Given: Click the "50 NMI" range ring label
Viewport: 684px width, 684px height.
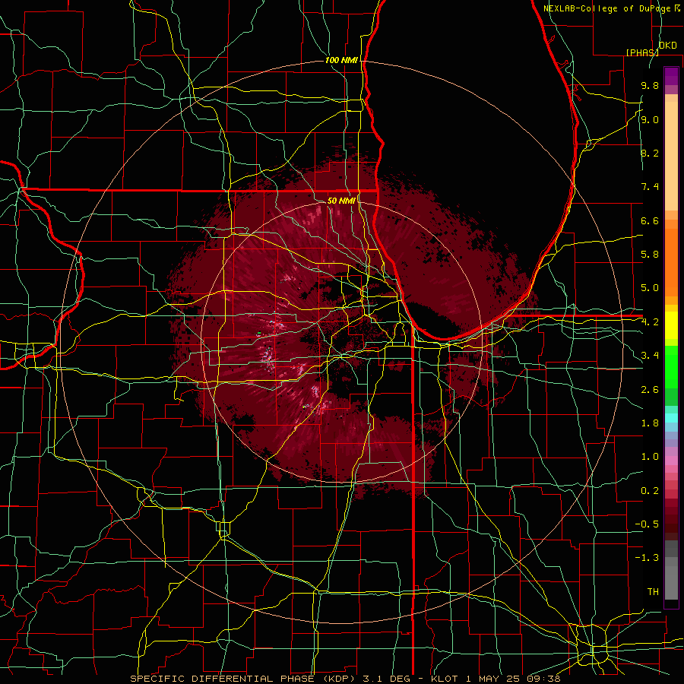Looking at the screenshot, I should [x=341, y=201].
